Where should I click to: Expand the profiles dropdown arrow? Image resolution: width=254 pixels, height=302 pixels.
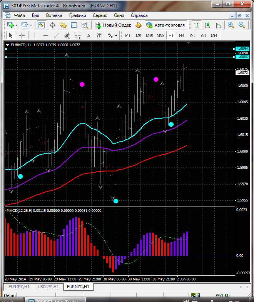point(31,25)
